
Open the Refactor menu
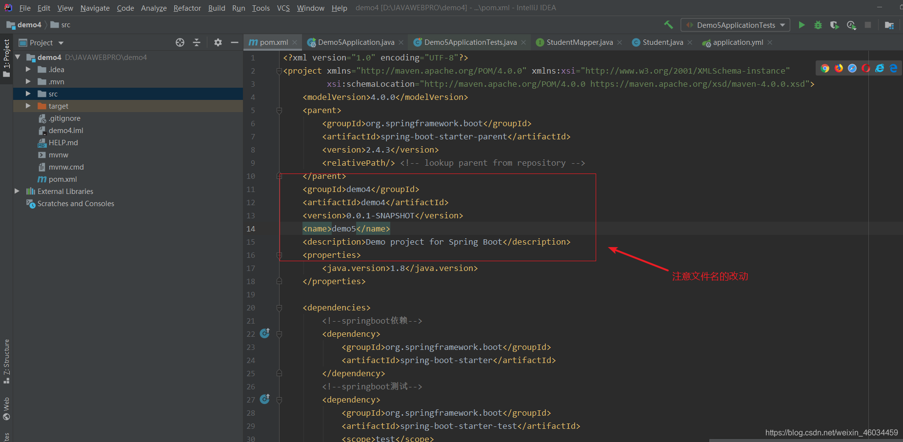tap(187, 8)
